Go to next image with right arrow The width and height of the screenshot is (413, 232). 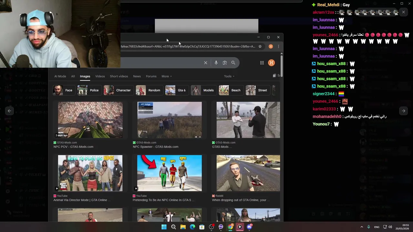coord(403,111)
